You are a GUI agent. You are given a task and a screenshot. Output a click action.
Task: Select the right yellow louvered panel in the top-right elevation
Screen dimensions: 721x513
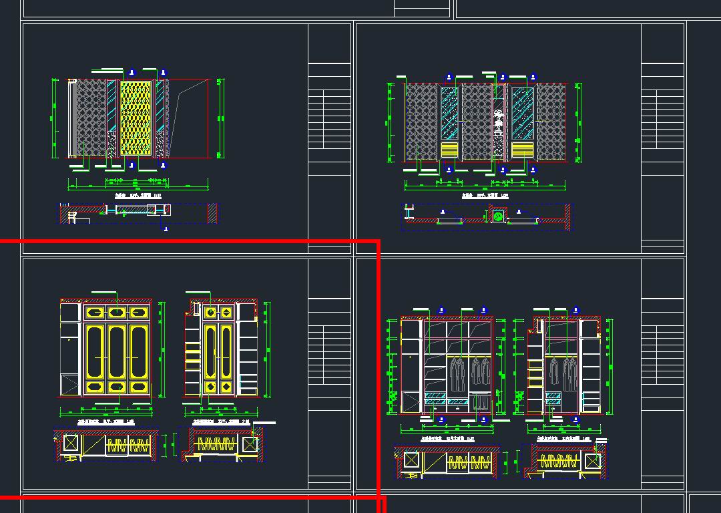click(523, 150)
